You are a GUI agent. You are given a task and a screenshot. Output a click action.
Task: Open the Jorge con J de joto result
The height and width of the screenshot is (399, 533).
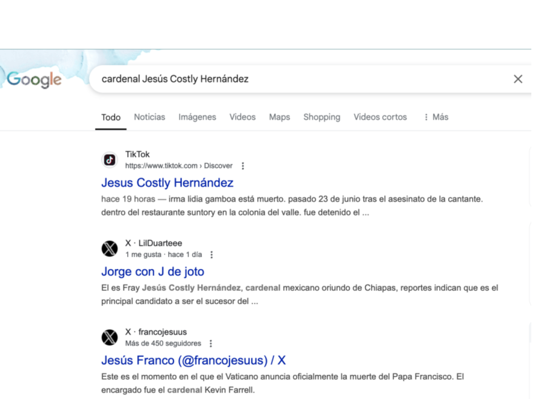click(153, 272)
